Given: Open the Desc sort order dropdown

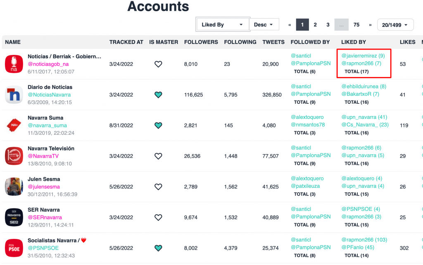Looking at the screenshot, I should coord(264,24).
